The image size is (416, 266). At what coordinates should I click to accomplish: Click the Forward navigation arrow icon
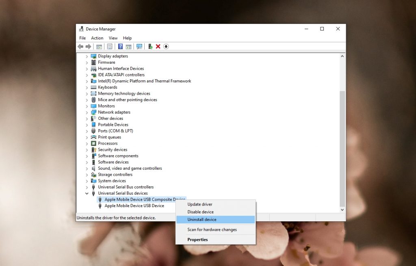coord(88,46)
